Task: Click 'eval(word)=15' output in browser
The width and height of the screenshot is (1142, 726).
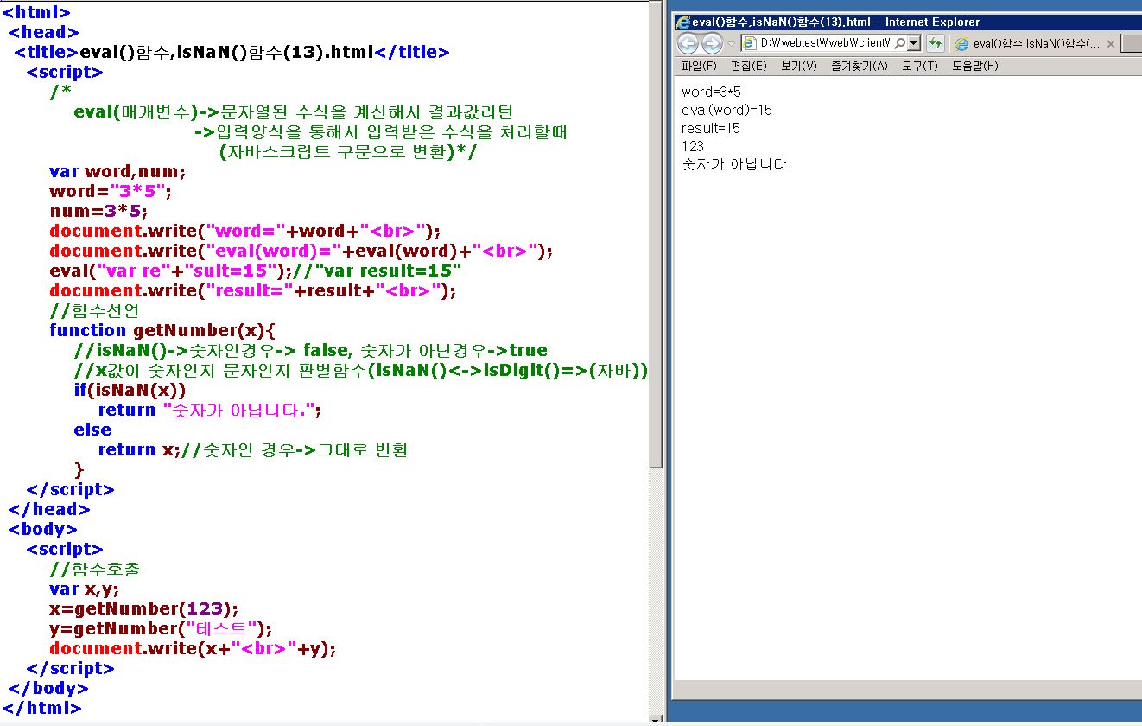Action: [726, 110]
